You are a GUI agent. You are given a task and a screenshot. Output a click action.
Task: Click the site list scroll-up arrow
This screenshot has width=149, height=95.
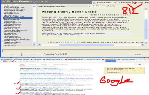tap(34, 6)
